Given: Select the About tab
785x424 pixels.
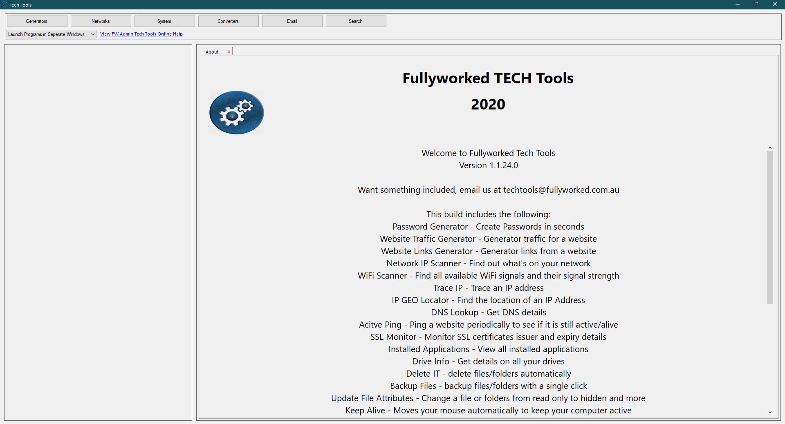Looking at the screenshot, I should (212, 52).
